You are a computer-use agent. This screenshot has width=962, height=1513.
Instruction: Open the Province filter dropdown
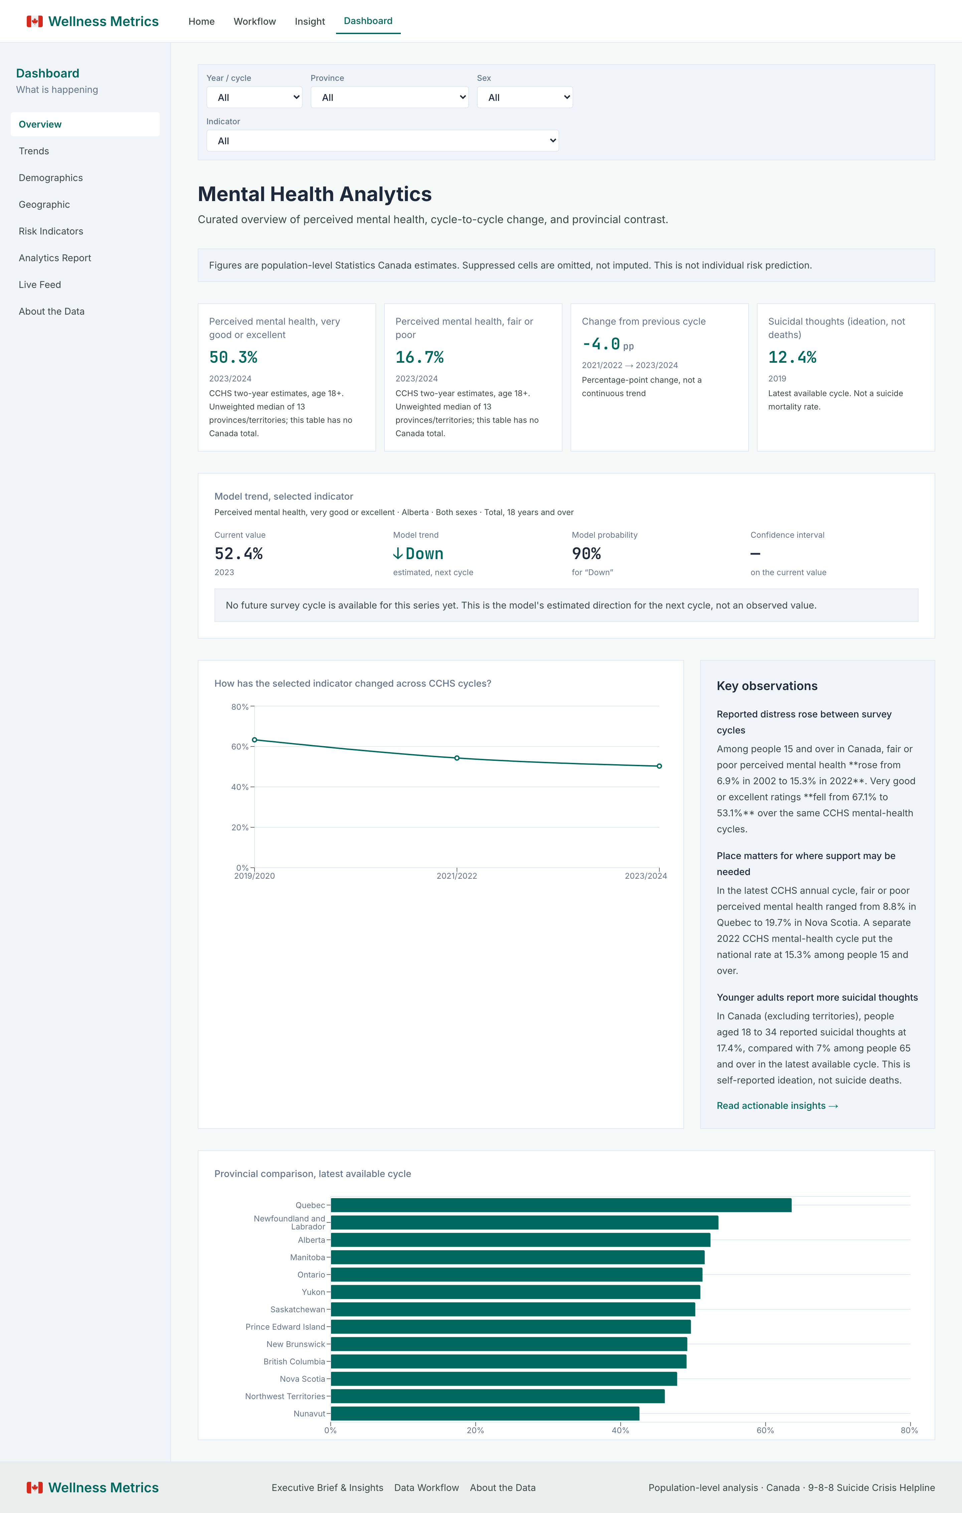[389, 98]
